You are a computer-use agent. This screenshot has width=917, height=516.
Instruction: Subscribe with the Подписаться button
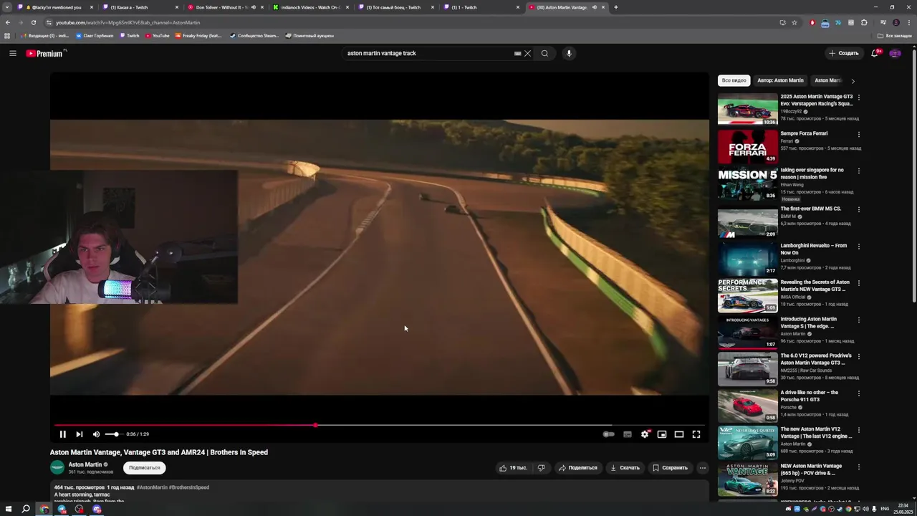(x=145, y=468)
